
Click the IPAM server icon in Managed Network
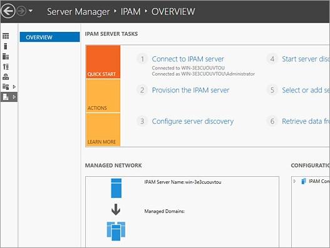tap(116, 188)
